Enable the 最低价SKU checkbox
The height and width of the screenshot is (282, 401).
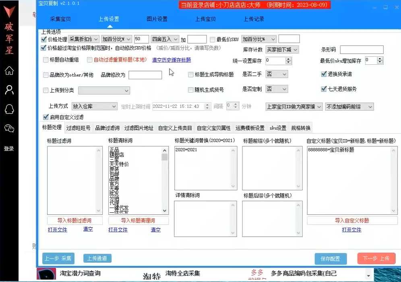[213, 39]
